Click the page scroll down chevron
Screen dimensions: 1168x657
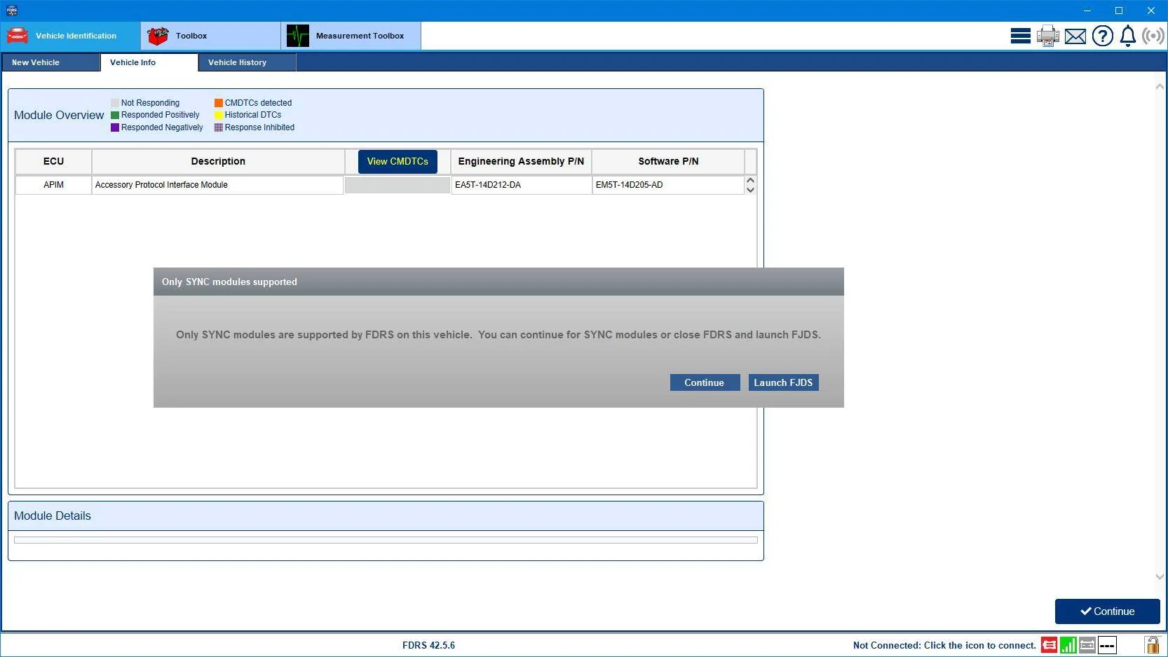(1160, 577)
